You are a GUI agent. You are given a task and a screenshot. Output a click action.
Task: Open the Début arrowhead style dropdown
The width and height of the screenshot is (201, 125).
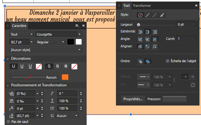click(143, 77)
